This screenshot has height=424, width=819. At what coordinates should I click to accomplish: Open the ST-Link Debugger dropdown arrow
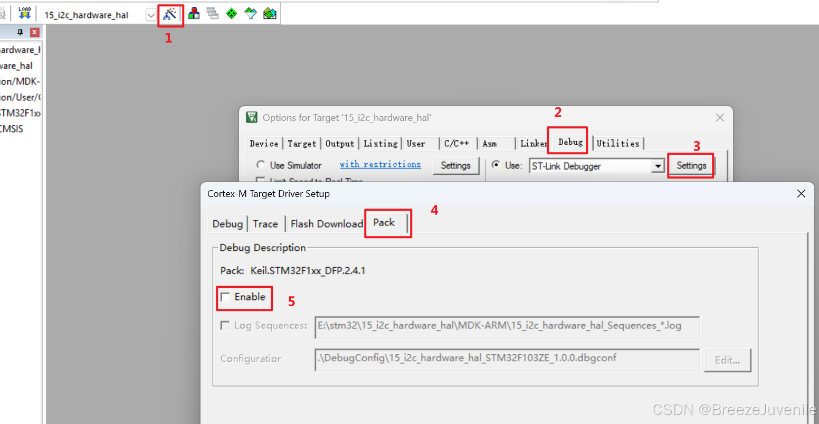(658, 166)
